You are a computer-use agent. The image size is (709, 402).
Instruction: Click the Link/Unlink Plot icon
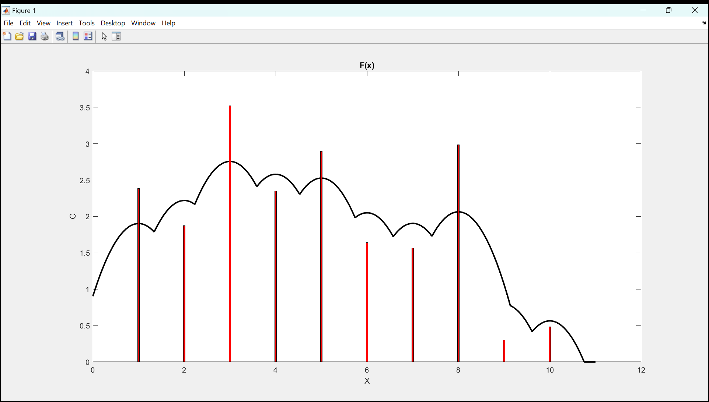click(x=60, y=36)
